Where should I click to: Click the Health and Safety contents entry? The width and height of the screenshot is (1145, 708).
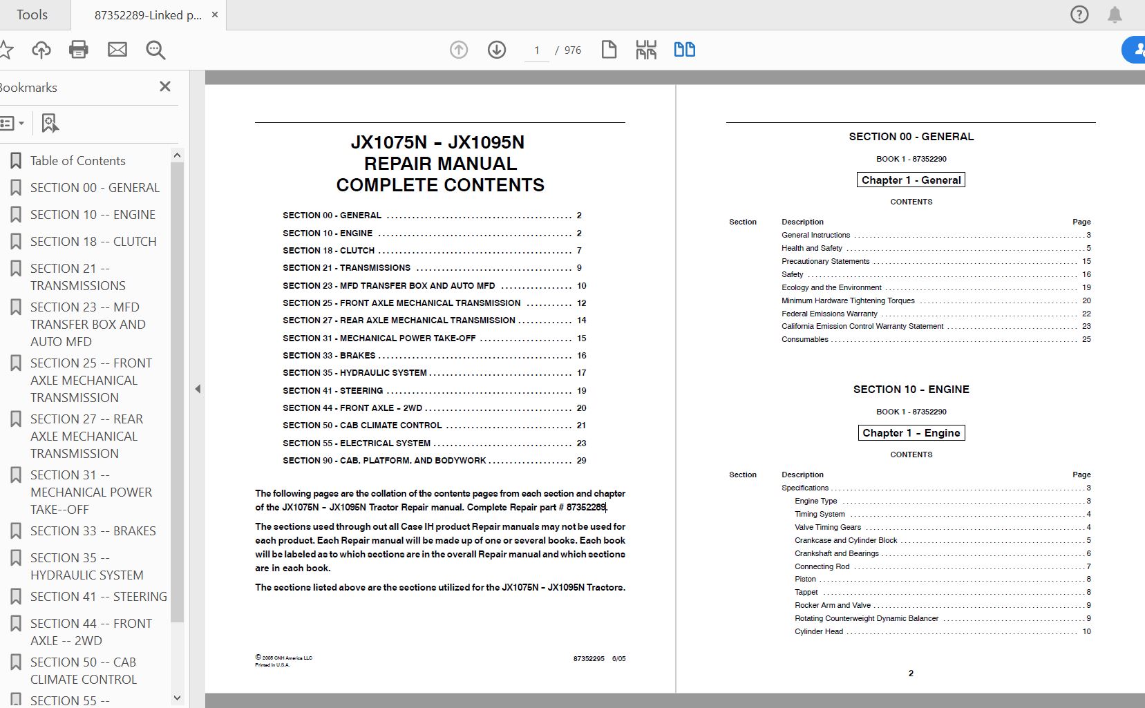pyautogui.click(x=936, y=248)
